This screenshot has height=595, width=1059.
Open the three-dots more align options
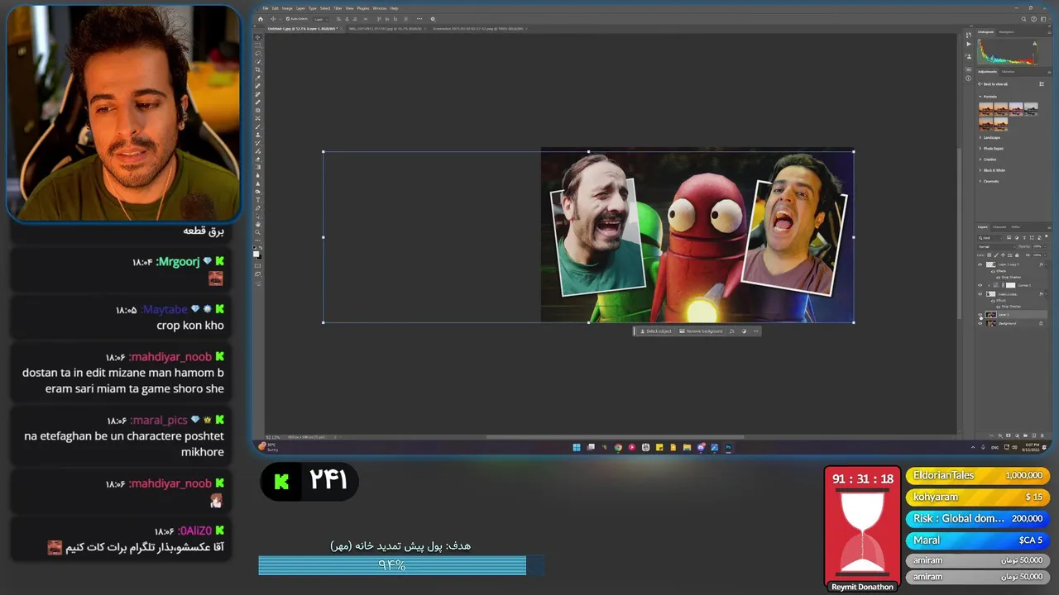click(419, 19)
